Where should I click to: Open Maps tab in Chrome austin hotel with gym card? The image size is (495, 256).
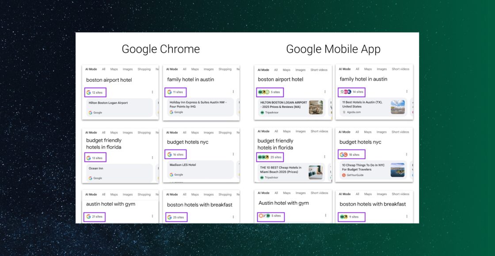tap(114, 195)
